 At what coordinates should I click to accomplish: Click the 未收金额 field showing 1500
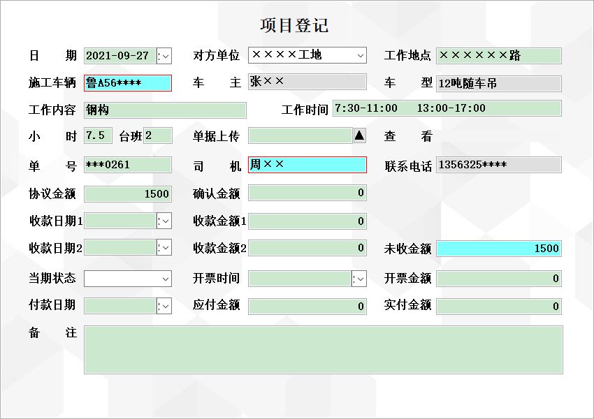point(498,249)
